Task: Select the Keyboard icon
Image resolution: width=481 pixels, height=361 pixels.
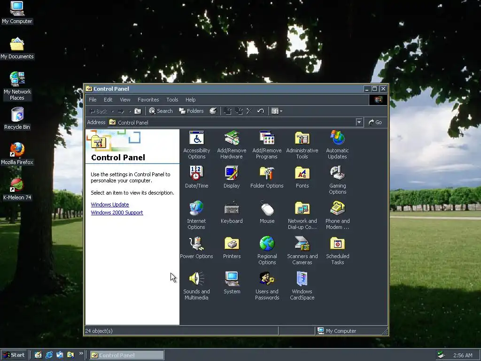Action: (232, 212)
